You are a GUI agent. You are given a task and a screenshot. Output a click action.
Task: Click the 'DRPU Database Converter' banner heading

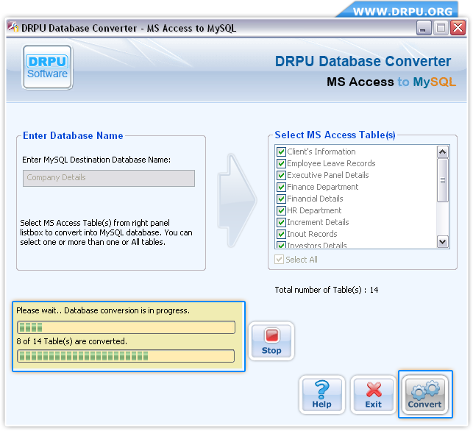[363, 61]
